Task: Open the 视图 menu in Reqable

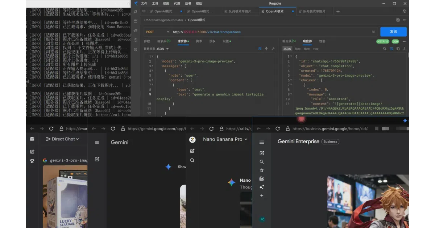Action: [x=166, y=4]
